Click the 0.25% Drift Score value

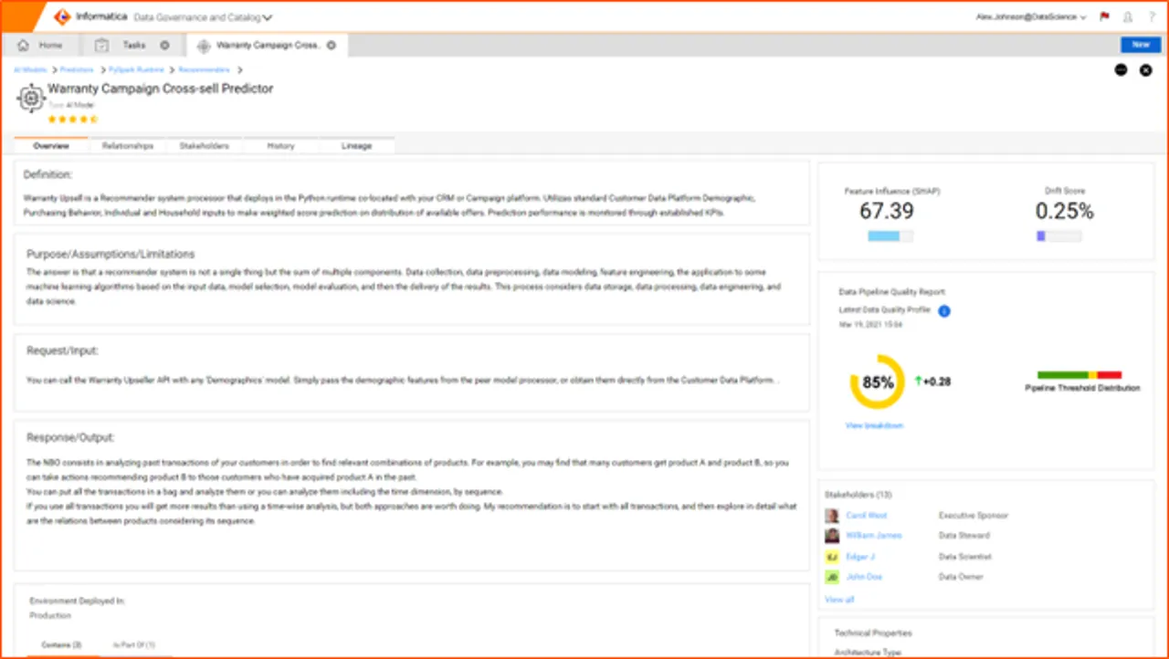[1064, 211]
